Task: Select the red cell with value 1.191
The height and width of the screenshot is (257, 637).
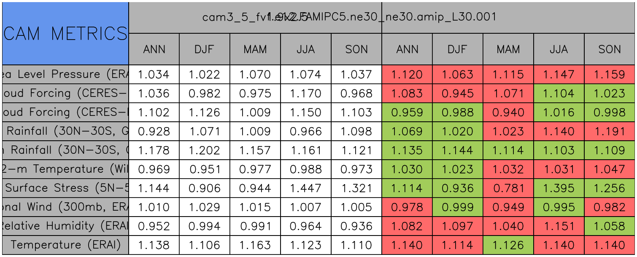Action: pos(610,131)
